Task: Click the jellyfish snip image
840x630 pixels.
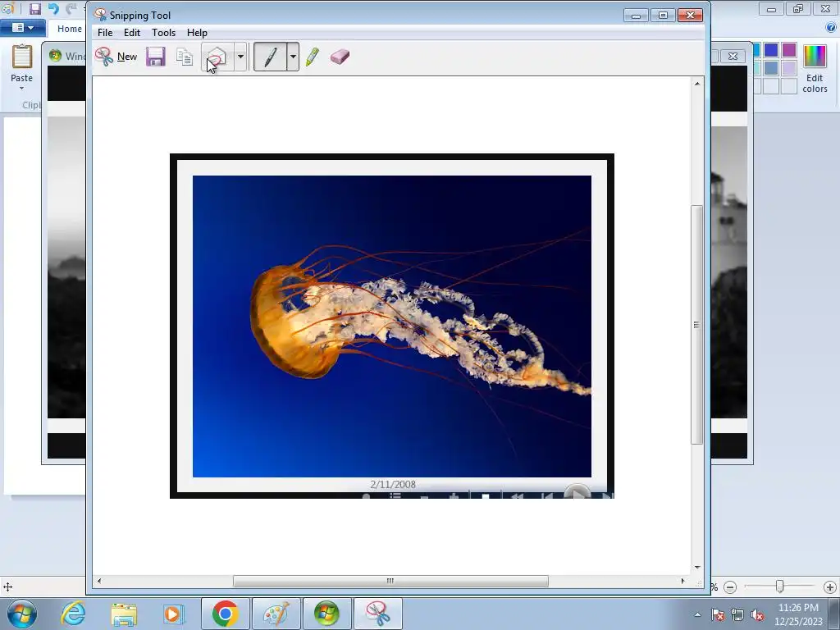Action: tap(392, 326)
